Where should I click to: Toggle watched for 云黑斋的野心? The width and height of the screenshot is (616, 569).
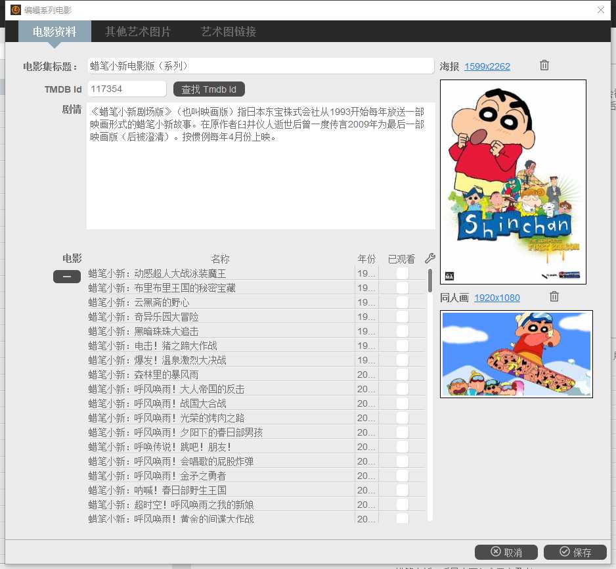[x=403, y=302]
